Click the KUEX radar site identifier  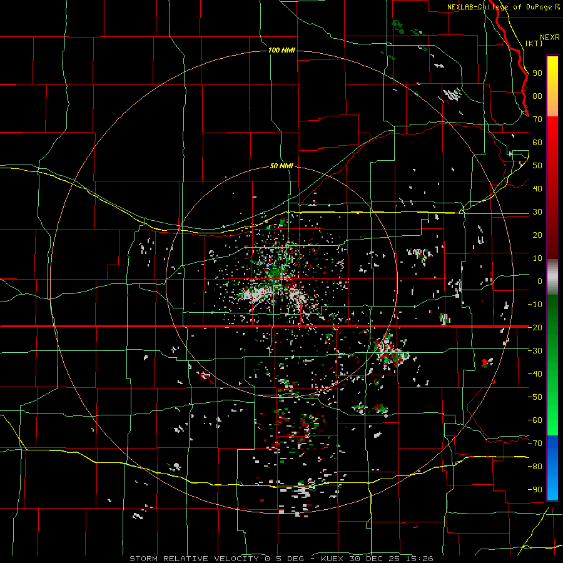point(332,559)
